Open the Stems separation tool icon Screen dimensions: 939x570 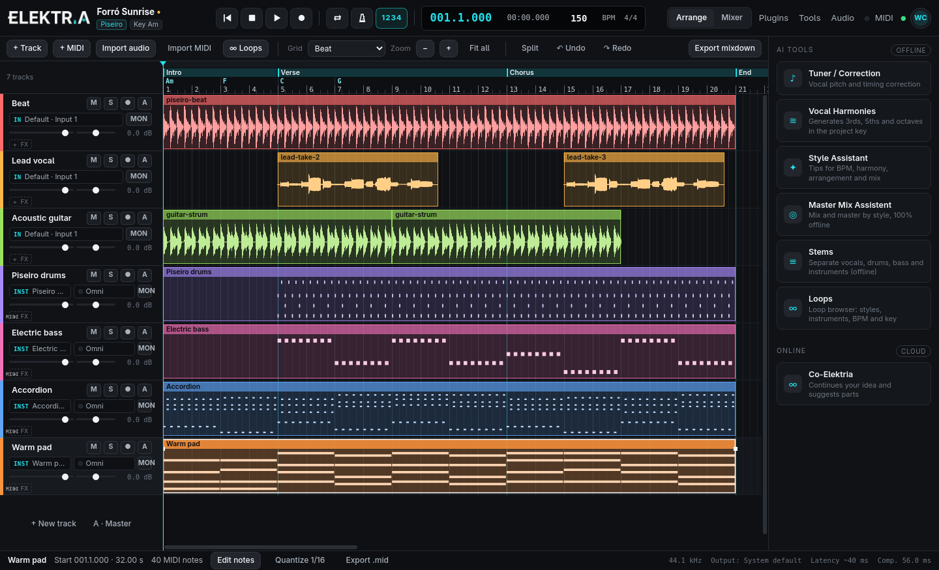point(793,262)
